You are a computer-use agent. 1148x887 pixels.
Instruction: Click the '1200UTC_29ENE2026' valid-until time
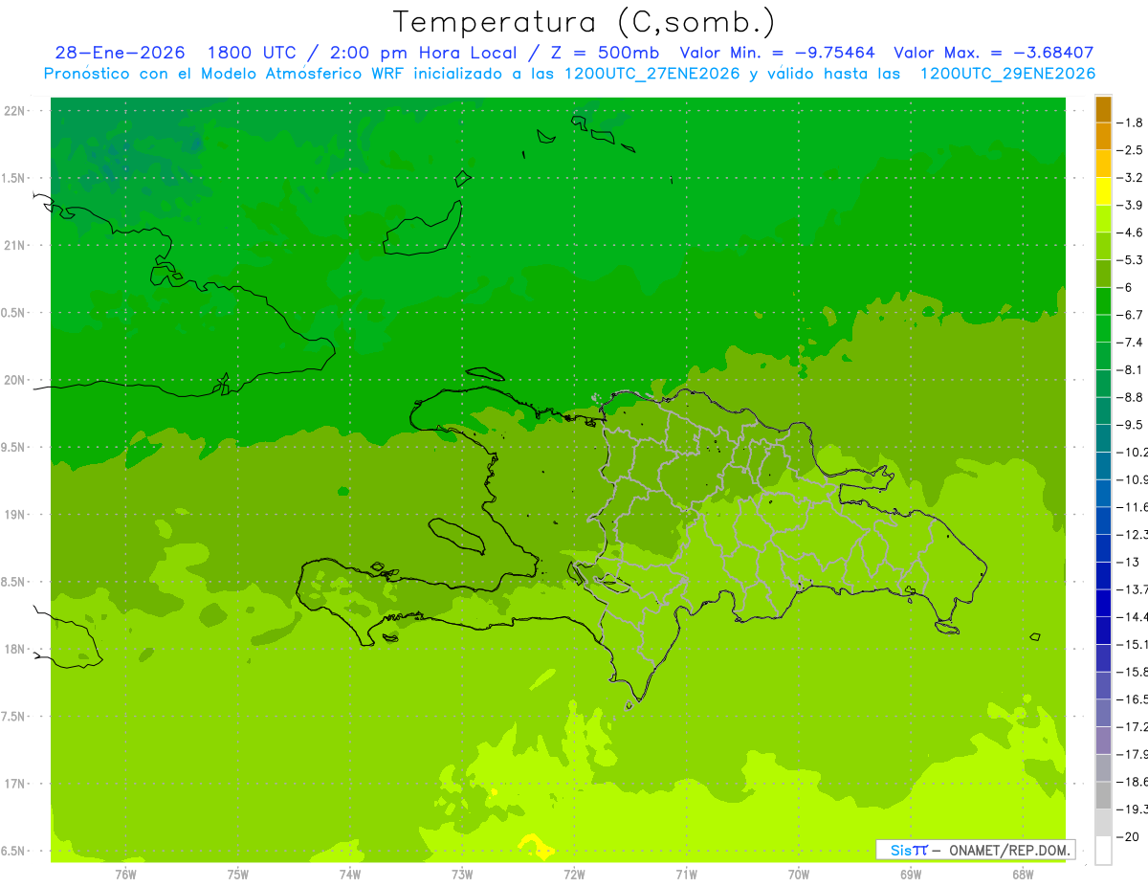click(1007, 74)
